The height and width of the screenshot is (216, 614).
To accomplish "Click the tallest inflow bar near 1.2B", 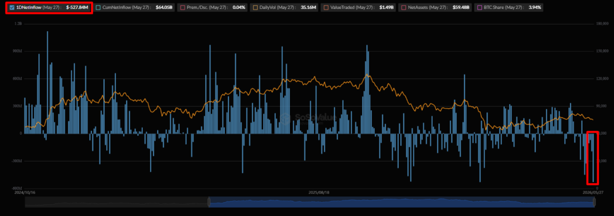I will click(47, 83).
